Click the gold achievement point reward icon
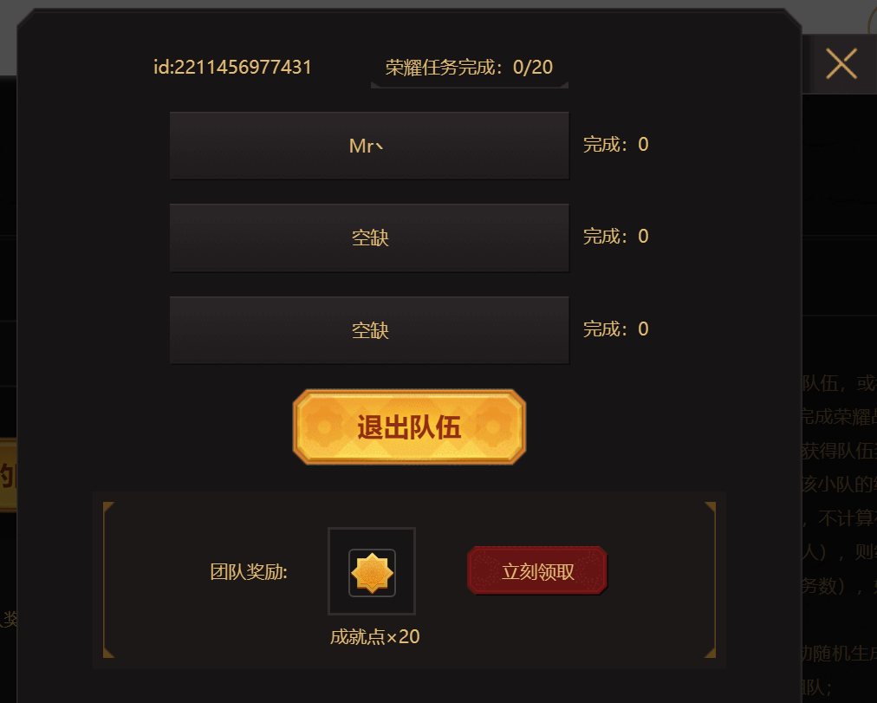877x703 pixels. coord(372,572)
